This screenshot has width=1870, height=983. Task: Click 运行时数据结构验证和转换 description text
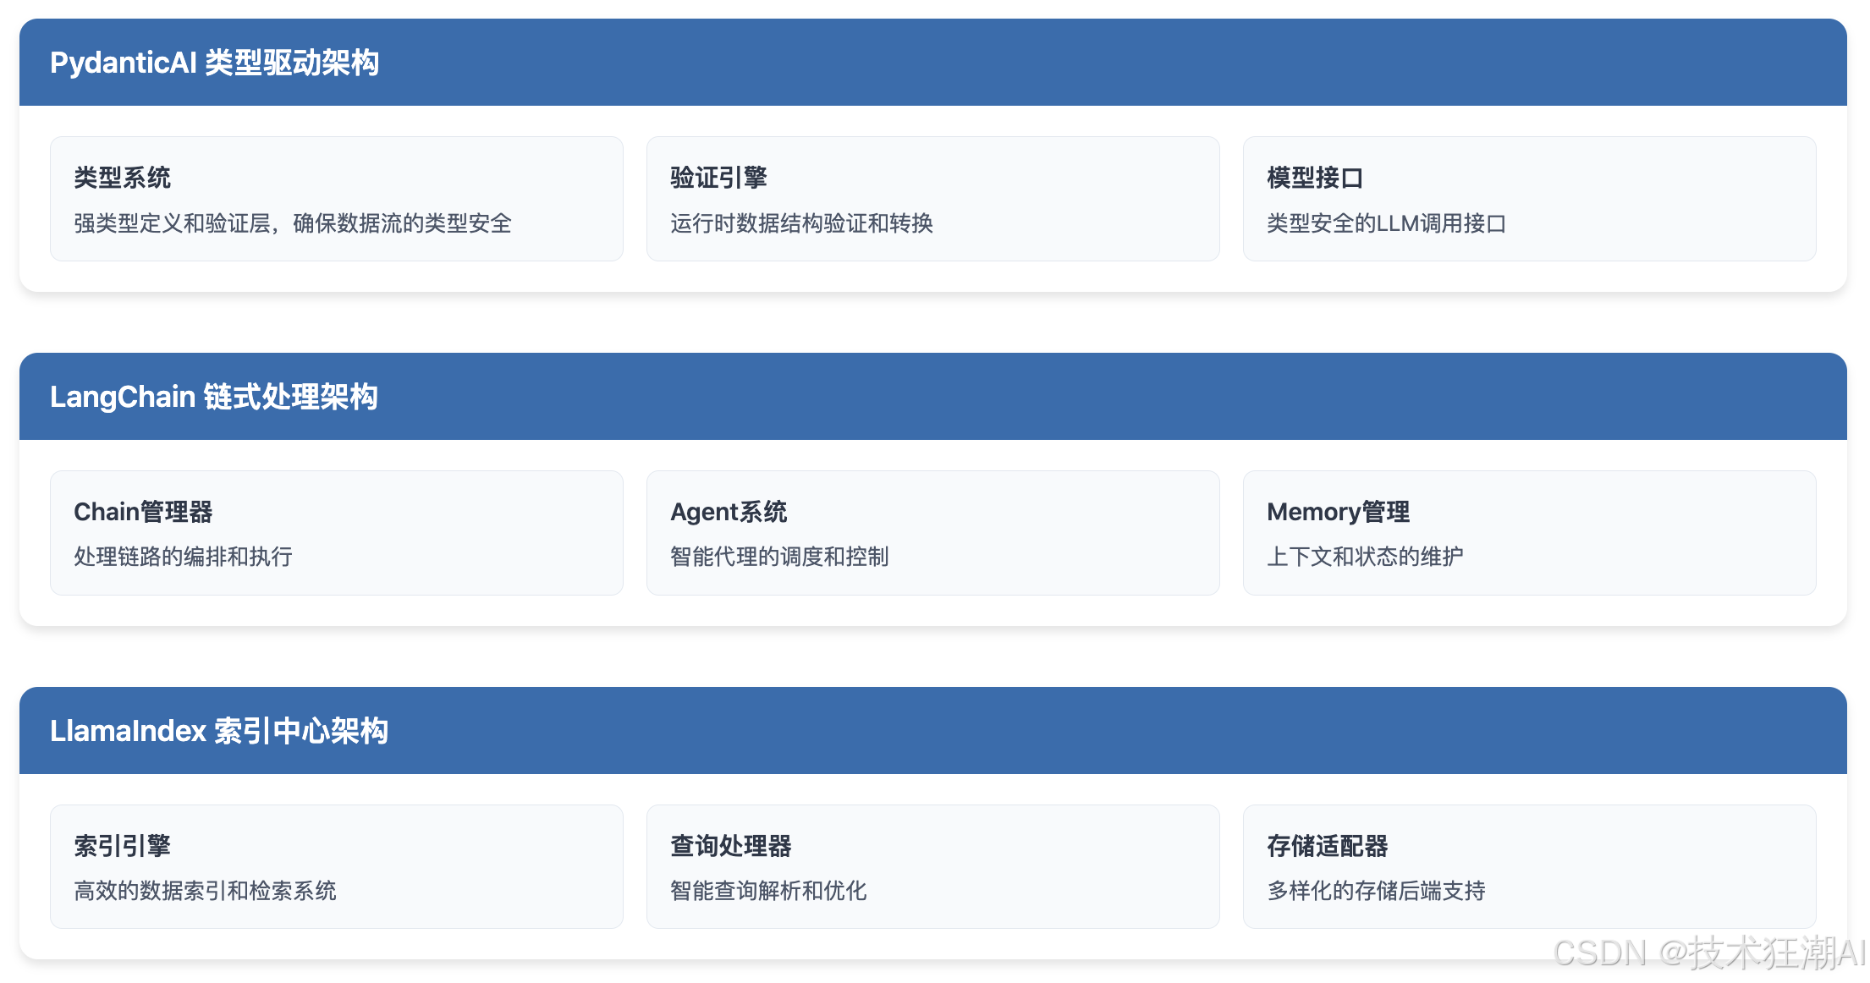pos(801,223)
